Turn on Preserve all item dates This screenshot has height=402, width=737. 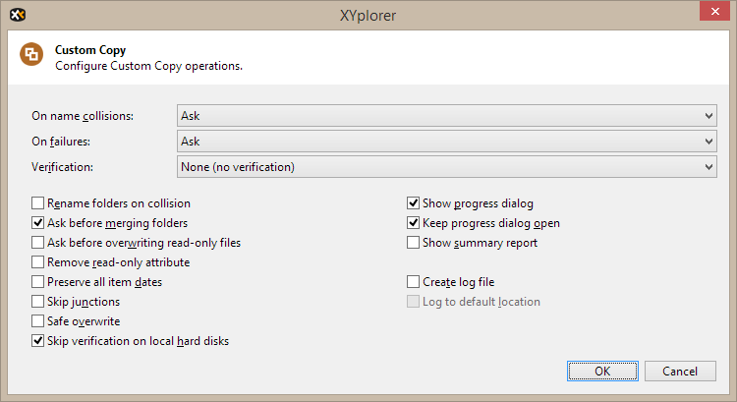[x=38, y=282]
